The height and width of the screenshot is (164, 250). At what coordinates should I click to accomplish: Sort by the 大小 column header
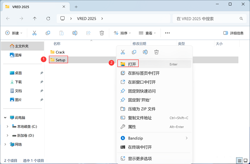pos(219,44)
